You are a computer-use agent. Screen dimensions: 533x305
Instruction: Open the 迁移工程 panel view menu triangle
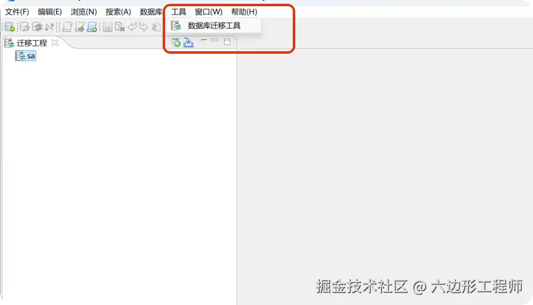coord(204,41)
